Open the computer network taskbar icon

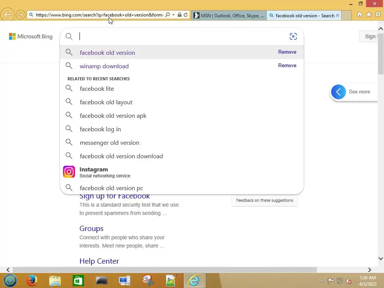pos(124,280)
